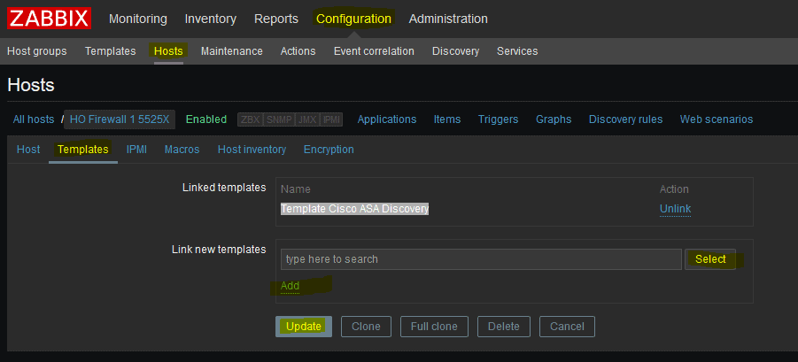Open the Services section
This screenshot has width=798, height=362.
pos(517,51)
